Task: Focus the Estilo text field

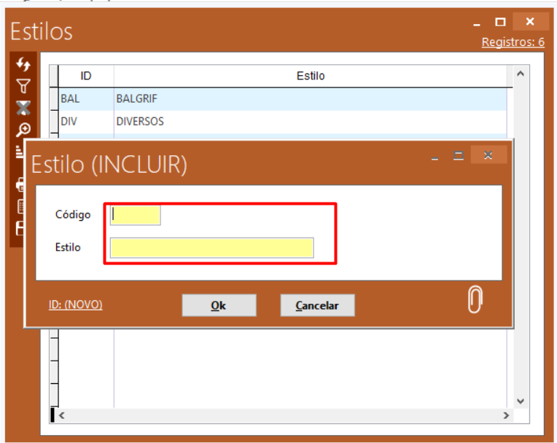Action: [x=211, y=248]
